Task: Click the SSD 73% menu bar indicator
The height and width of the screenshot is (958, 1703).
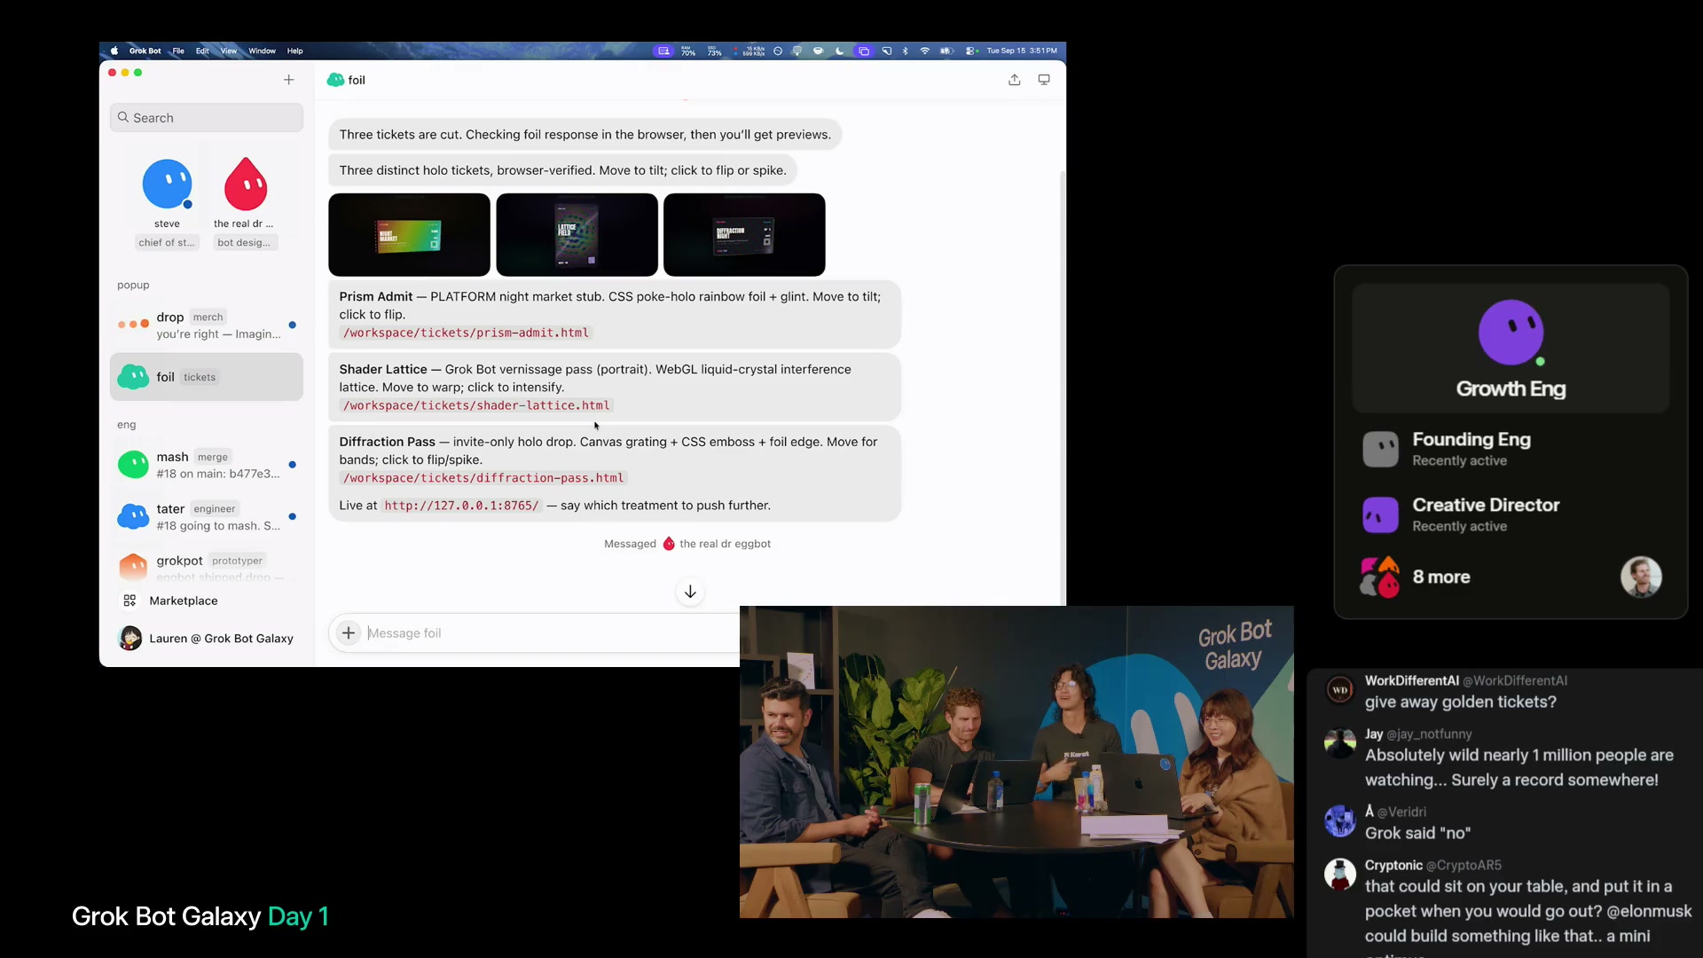Action: (x=714, y=51)
